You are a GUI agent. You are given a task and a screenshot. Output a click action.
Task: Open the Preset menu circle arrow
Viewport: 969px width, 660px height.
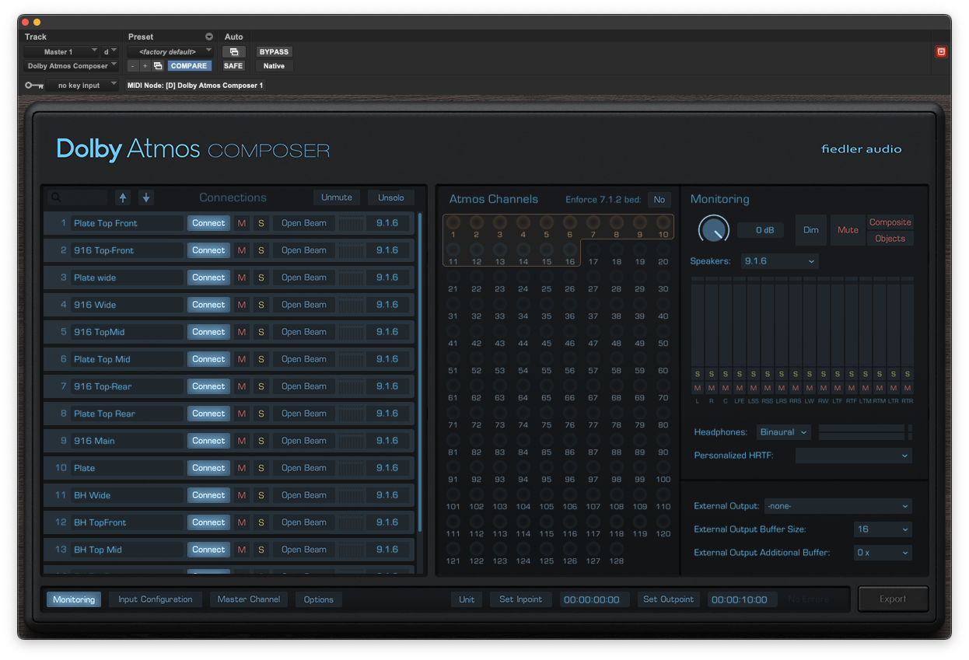(208, 37)
